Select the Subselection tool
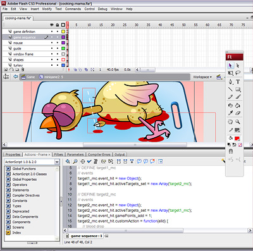Screen dimensions: 253x251 pyautogui.click(x=238, y=66)
